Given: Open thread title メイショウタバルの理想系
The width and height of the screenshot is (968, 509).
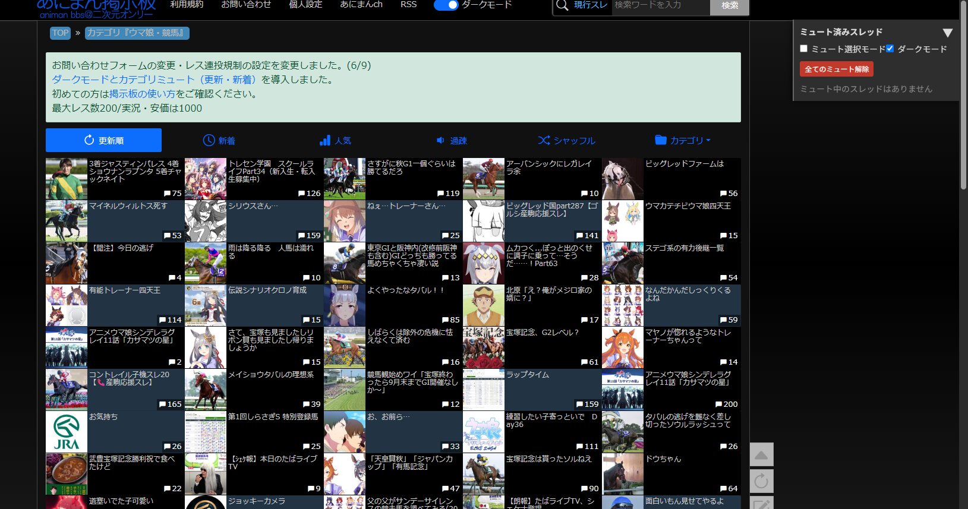Looking at the screenshot, I should click(271, 375).
